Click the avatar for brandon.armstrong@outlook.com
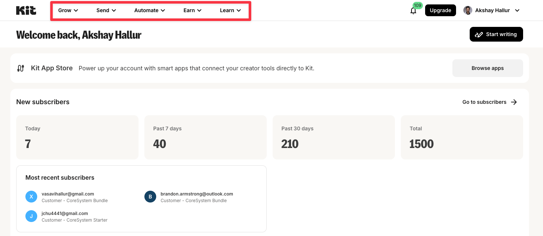Viewport: 543px width, 236px height. tap(150, 197)
